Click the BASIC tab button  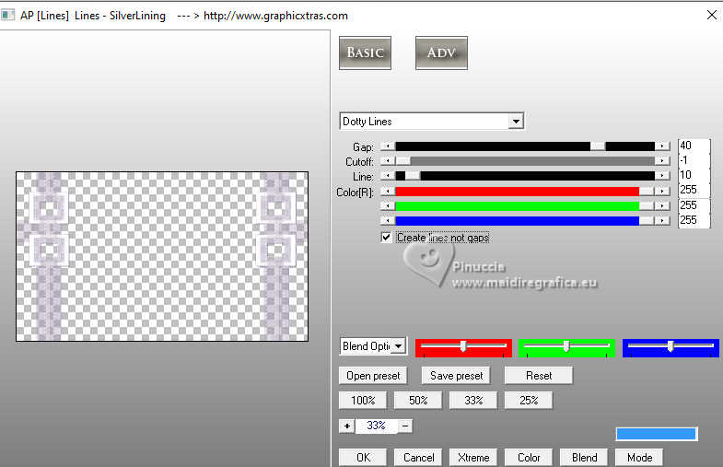pos(365,53)
